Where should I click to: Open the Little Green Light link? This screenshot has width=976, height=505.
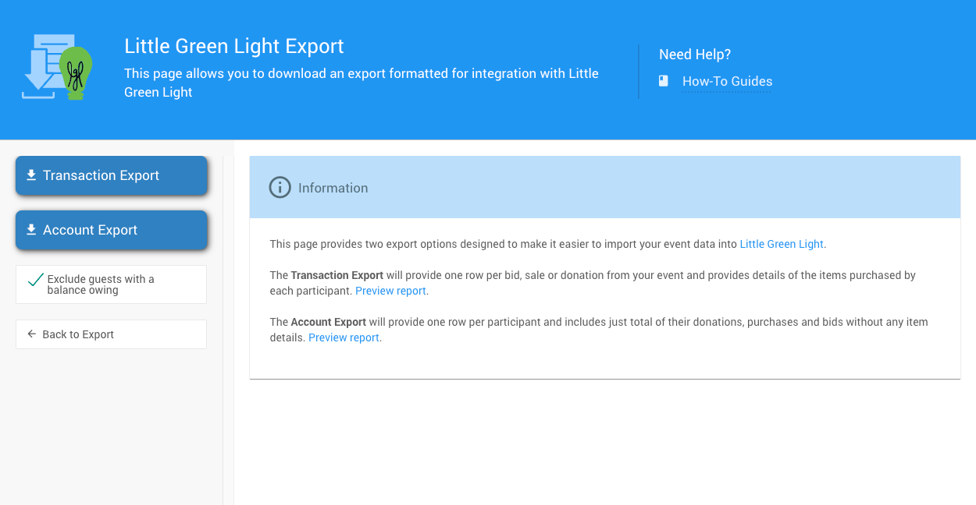click(x=781, y=244)
